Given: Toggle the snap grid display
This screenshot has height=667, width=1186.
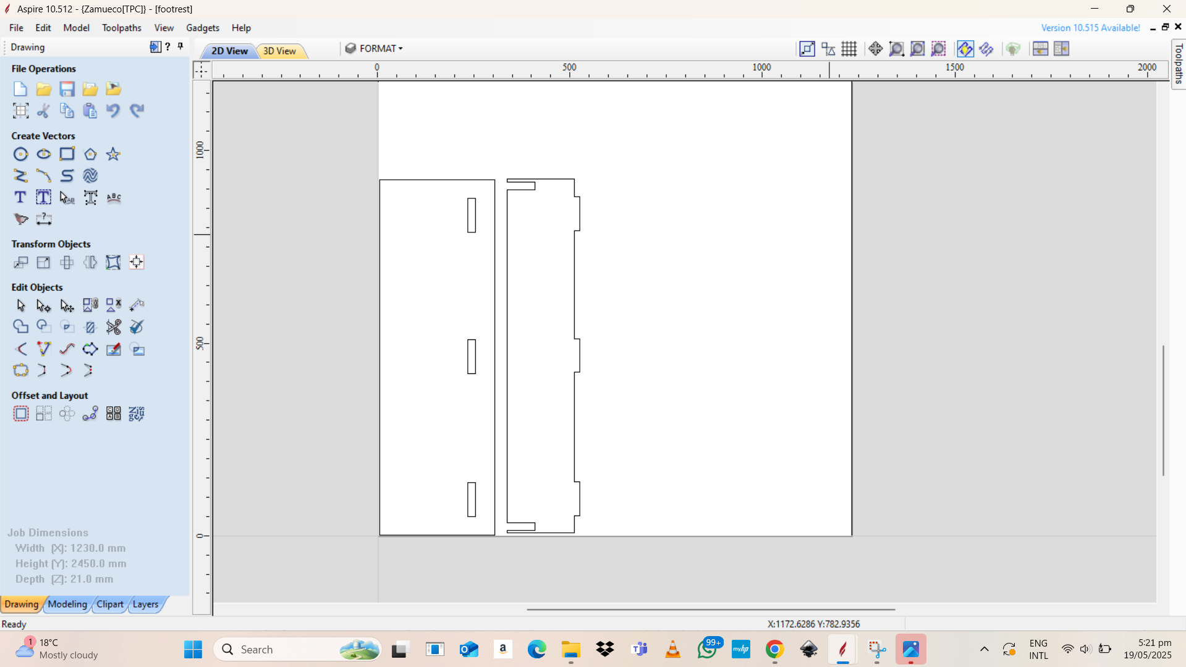Looking at the screenshot, I should coord(849,49).
